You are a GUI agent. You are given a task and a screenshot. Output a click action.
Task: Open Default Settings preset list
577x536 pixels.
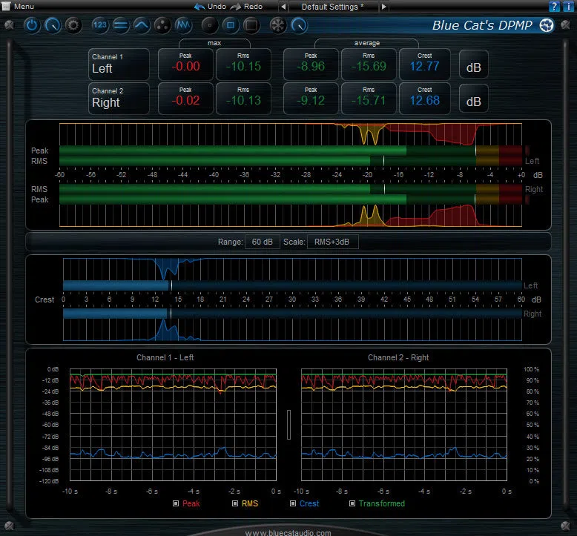click(333, 7)
